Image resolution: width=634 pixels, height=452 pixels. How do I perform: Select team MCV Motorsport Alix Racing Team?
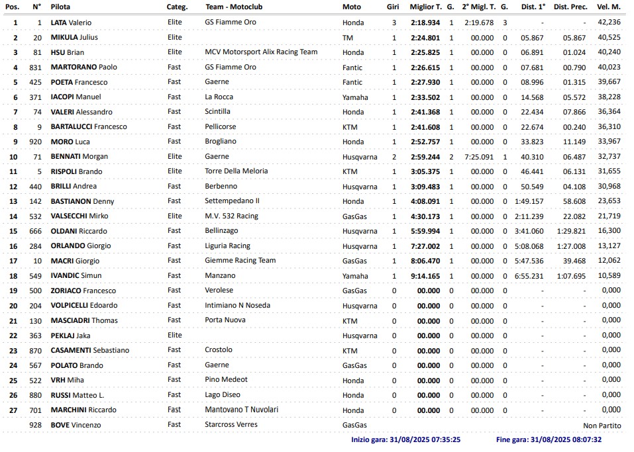tap(261, 52)
